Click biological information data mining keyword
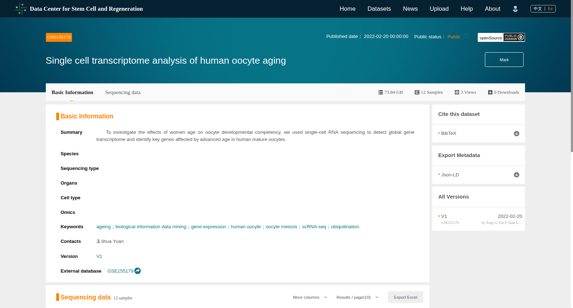Image resolution: width=573 pixels, height=308 pixels. pyautogui.click(x=151, y=227)
